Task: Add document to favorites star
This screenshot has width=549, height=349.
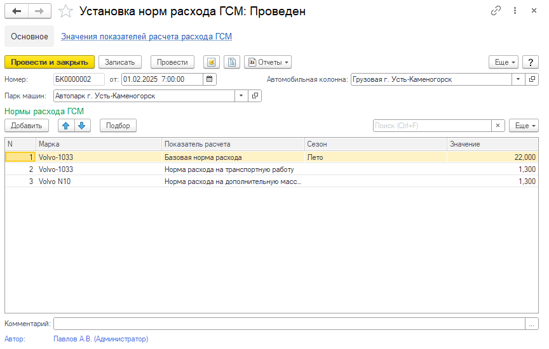Action: (65, 11)
